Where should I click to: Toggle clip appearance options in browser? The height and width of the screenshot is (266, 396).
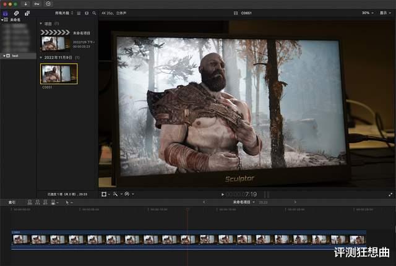[x=86, y=12]
